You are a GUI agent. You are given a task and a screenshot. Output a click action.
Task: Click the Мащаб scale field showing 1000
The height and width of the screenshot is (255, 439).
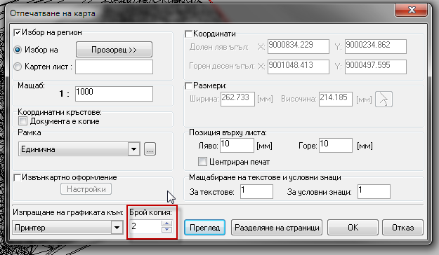[114, 94]
